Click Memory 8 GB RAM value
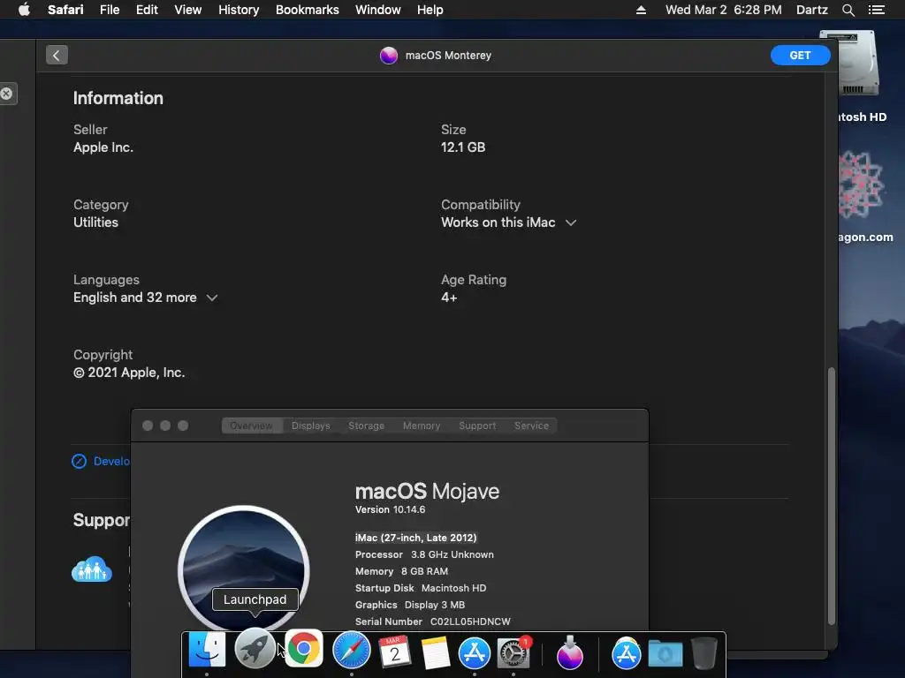 point(424,571)
